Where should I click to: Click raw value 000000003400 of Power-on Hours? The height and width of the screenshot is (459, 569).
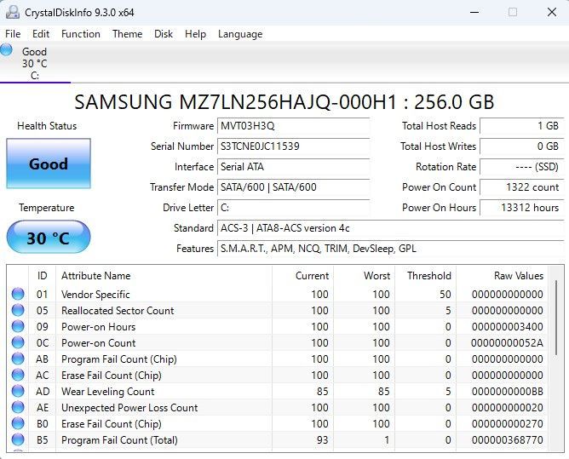click(x=508, y=326)
